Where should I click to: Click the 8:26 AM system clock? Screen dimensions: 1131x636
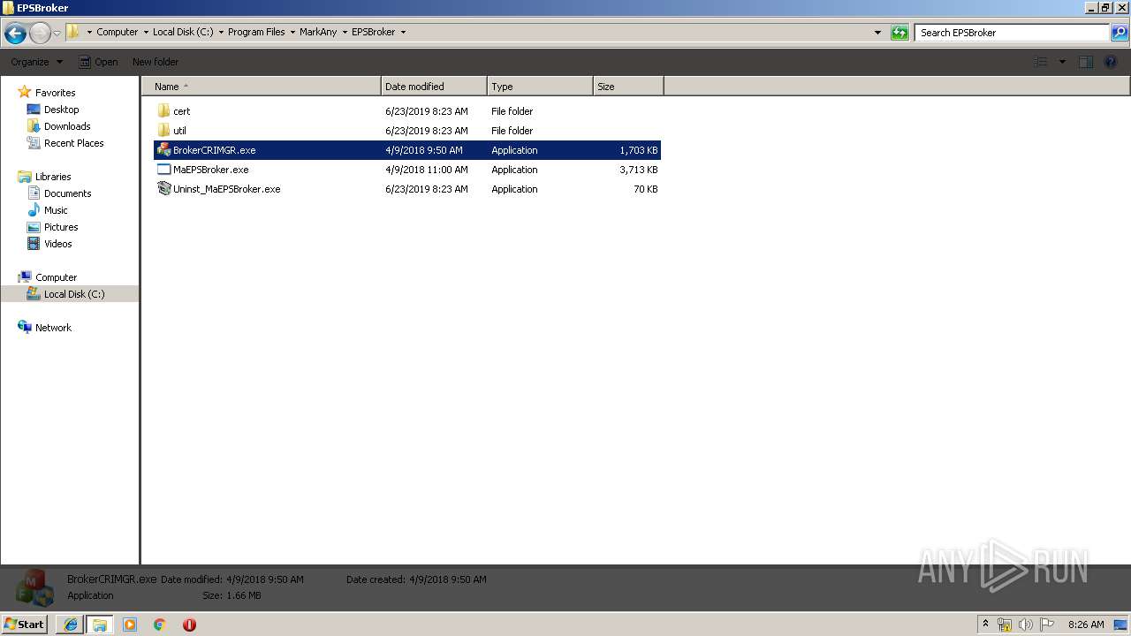pyautogui.click(x=1086, y=625)
